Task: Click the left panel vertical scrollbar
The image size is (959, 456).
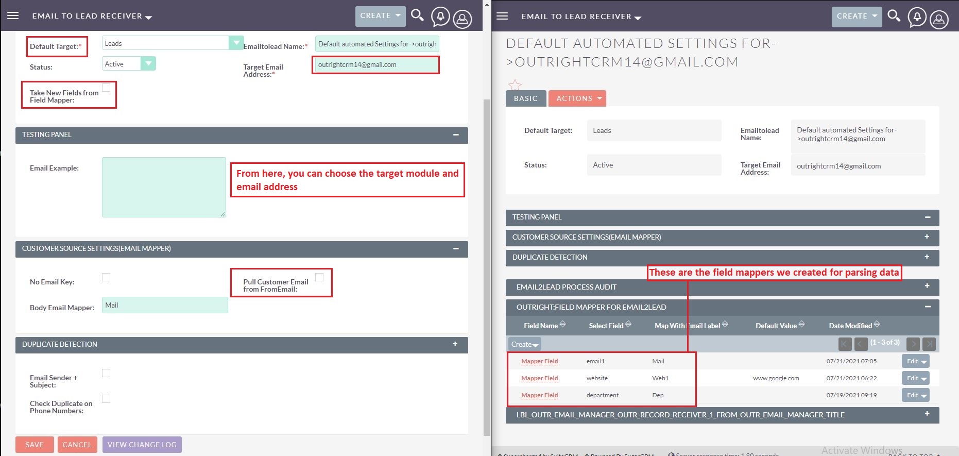Action: pyautogui.click(x=487, y=258)
